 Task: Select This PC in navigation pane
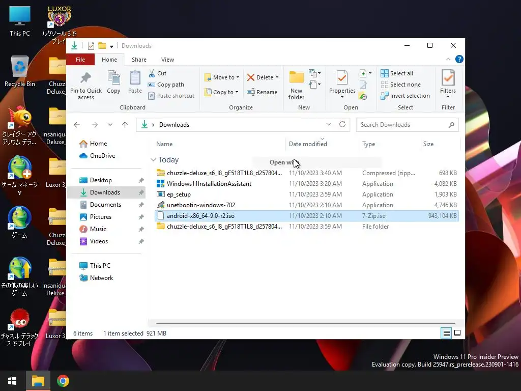coord(100,266)
